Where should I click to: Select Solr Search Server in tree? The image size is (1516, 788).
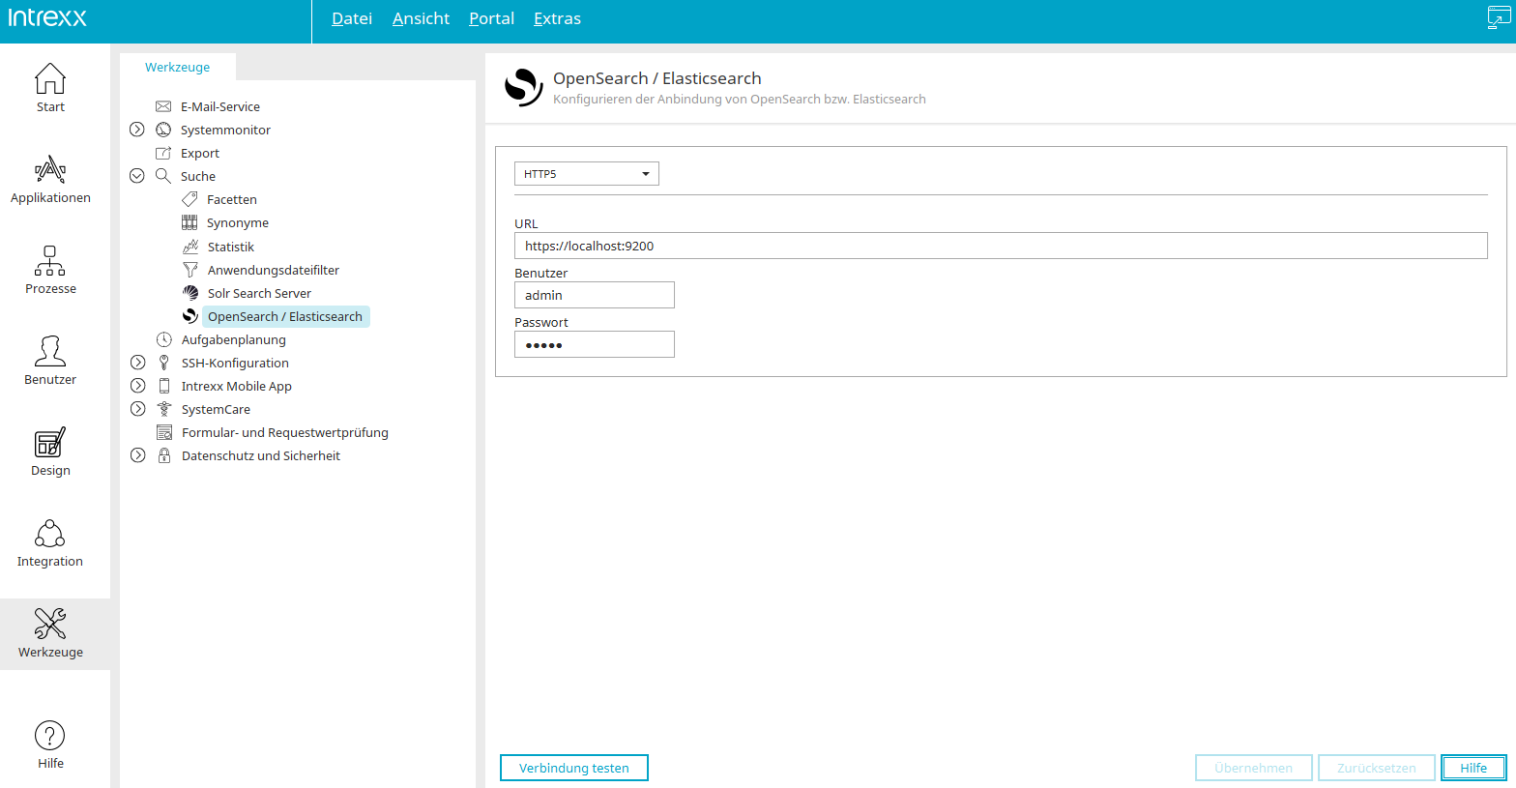[259, 293]
